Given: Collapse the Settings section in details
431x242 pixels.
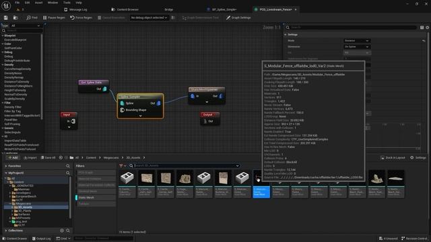Looking at the screenshot, I should coord(286,34).
